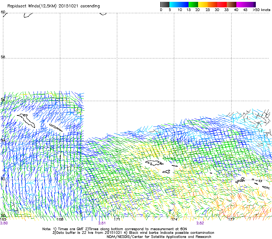Click the 'Data buffer is 22 hrs' note line
This screenshot has width=272, height=239.
[133, 233]
